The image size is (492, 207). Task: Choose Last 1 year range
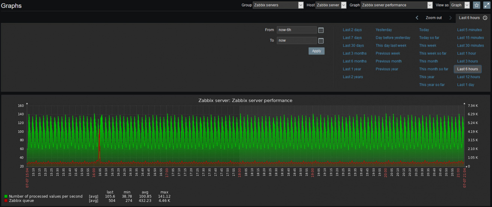point(352,69)
